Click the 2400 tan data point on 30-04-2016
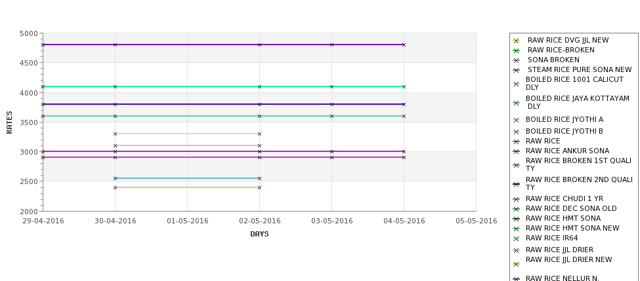 (115, 188)
